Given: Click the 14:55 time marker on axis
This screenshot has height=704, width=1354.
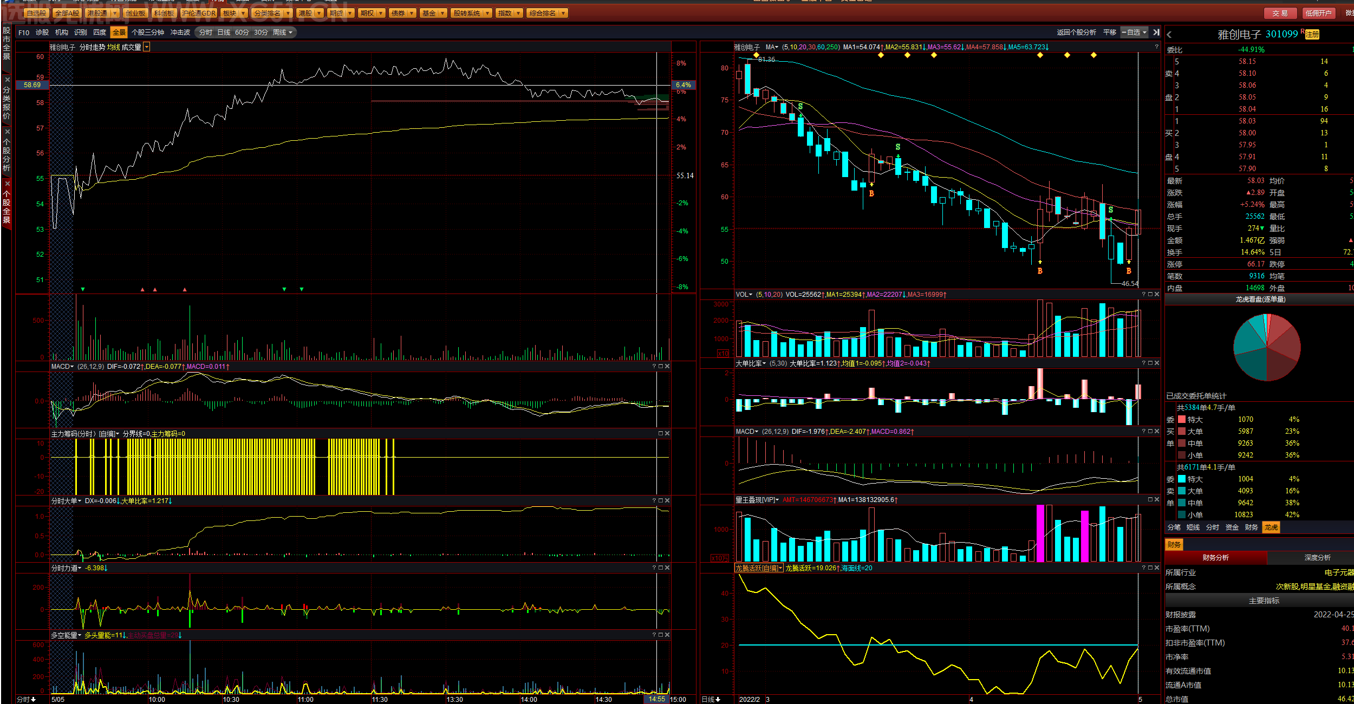Looking at the screenshot, I should [657, 699].
